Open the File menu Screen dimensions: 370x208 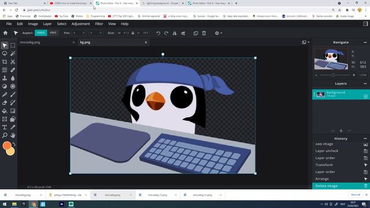9,24
